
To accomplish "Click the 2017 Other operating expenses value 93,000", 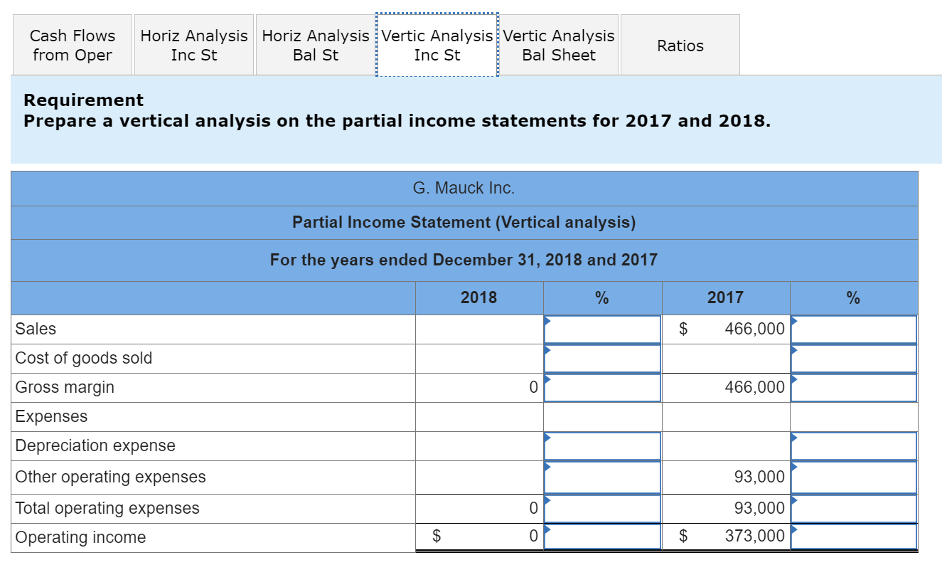I will coord(759,477).
